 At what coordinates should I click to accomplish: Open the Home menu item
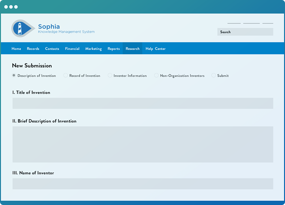[x=16, y=48]
